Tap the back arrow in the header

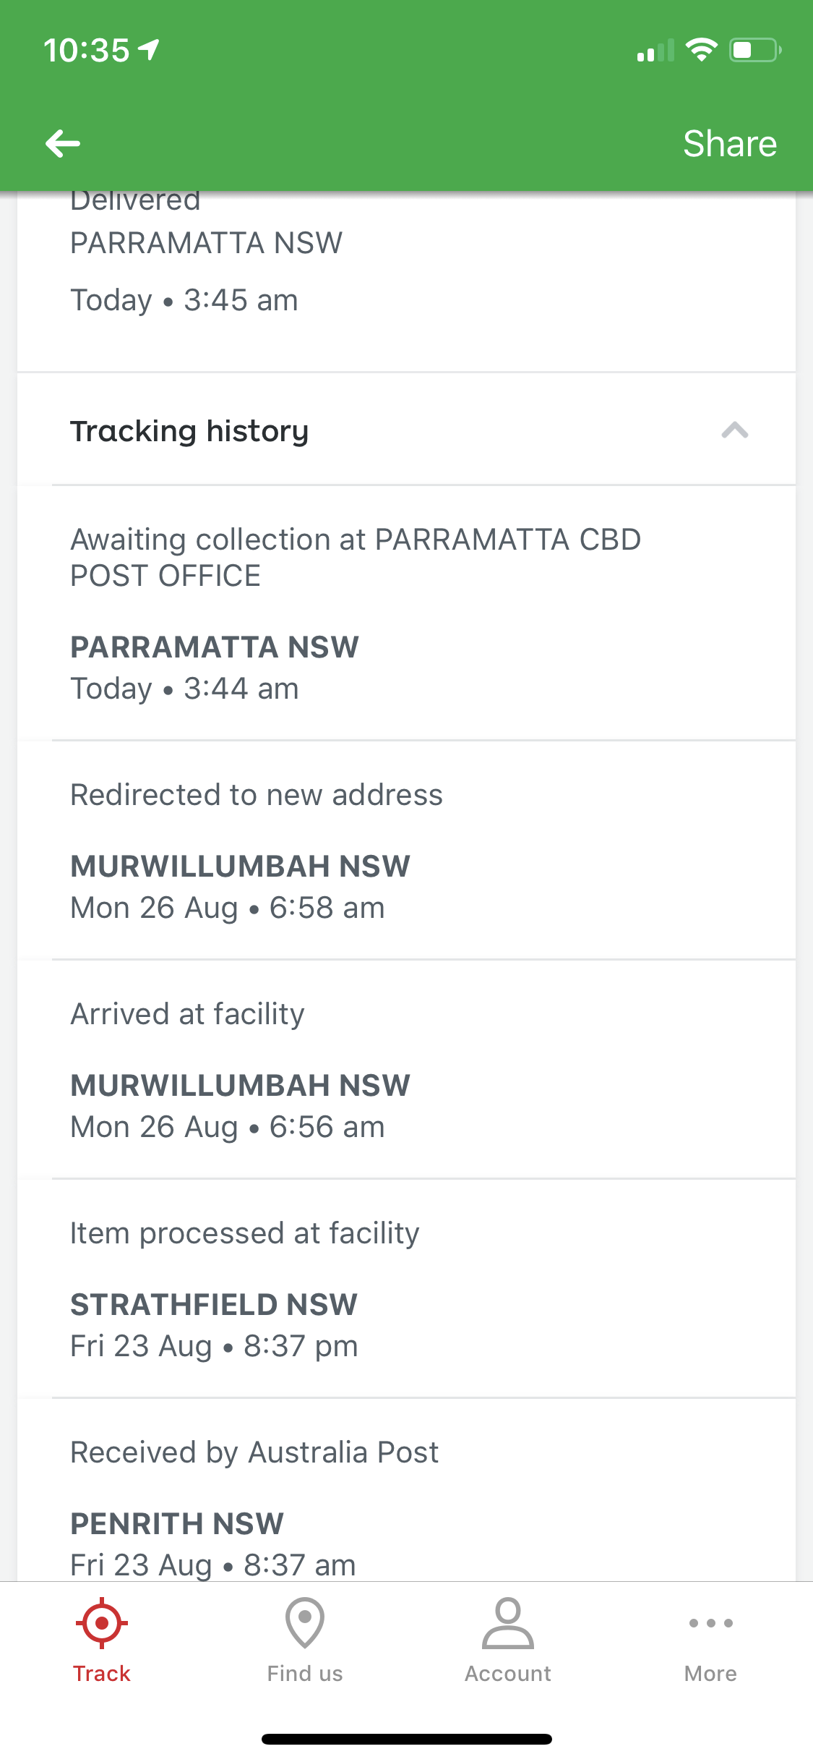pyautogui.click(x=63, y=143)
